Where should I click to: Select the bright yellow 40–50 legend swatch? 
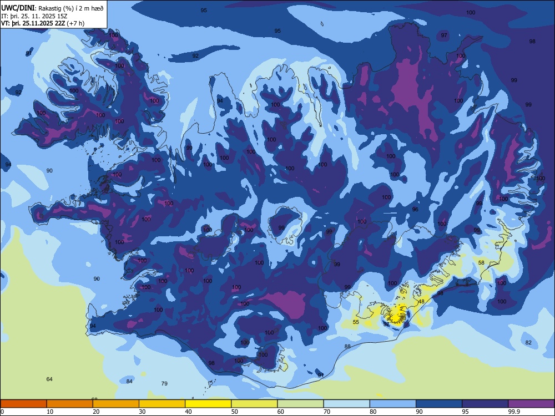coord(208,404)
